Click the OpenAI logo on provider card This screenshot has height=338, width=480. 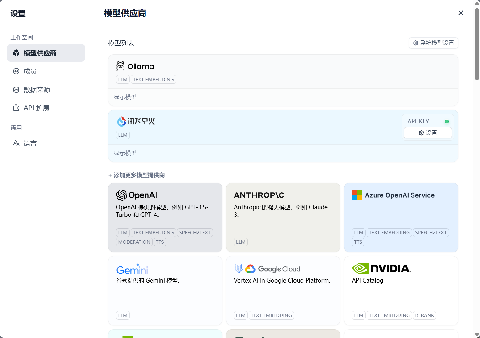coord(121,195)
